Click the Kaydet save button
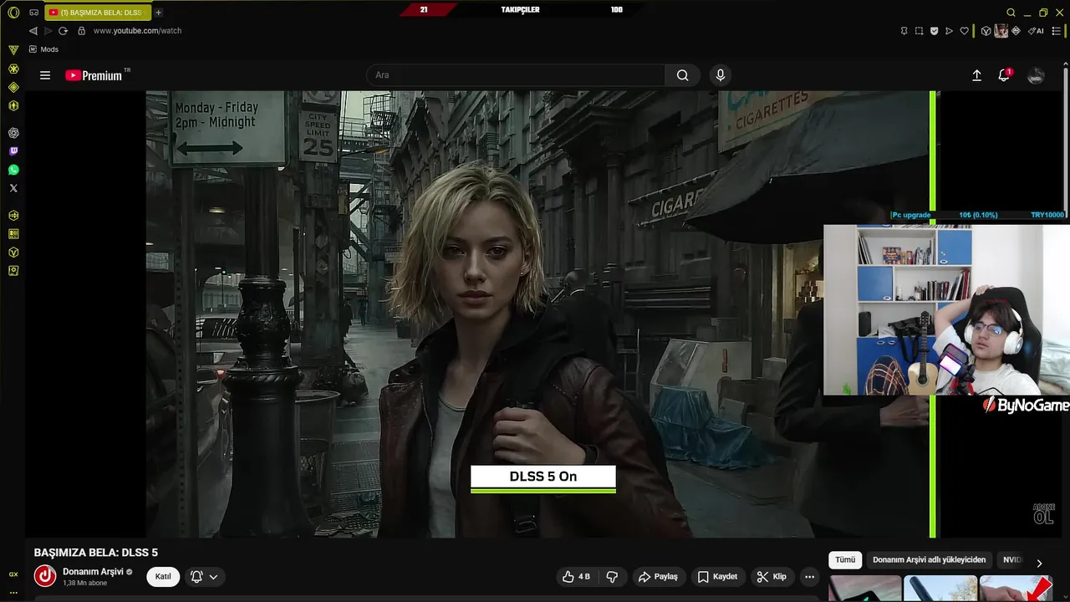This screenshot has height=602, width=1070. (717, 577)
